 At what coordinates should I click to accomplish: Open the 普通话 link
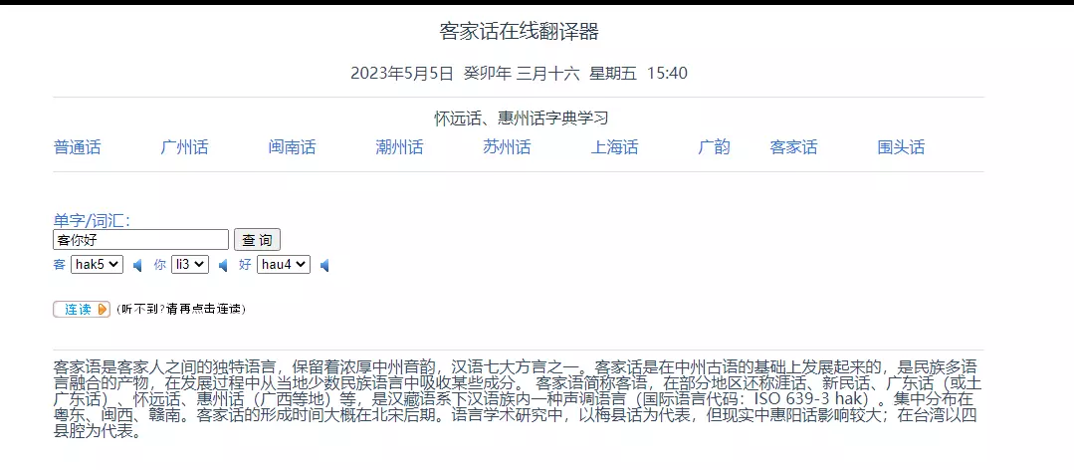pos(78,147)
